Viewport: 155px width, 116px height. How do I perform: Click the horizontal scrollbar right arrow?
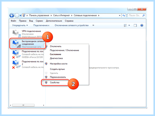click(44, 105)
